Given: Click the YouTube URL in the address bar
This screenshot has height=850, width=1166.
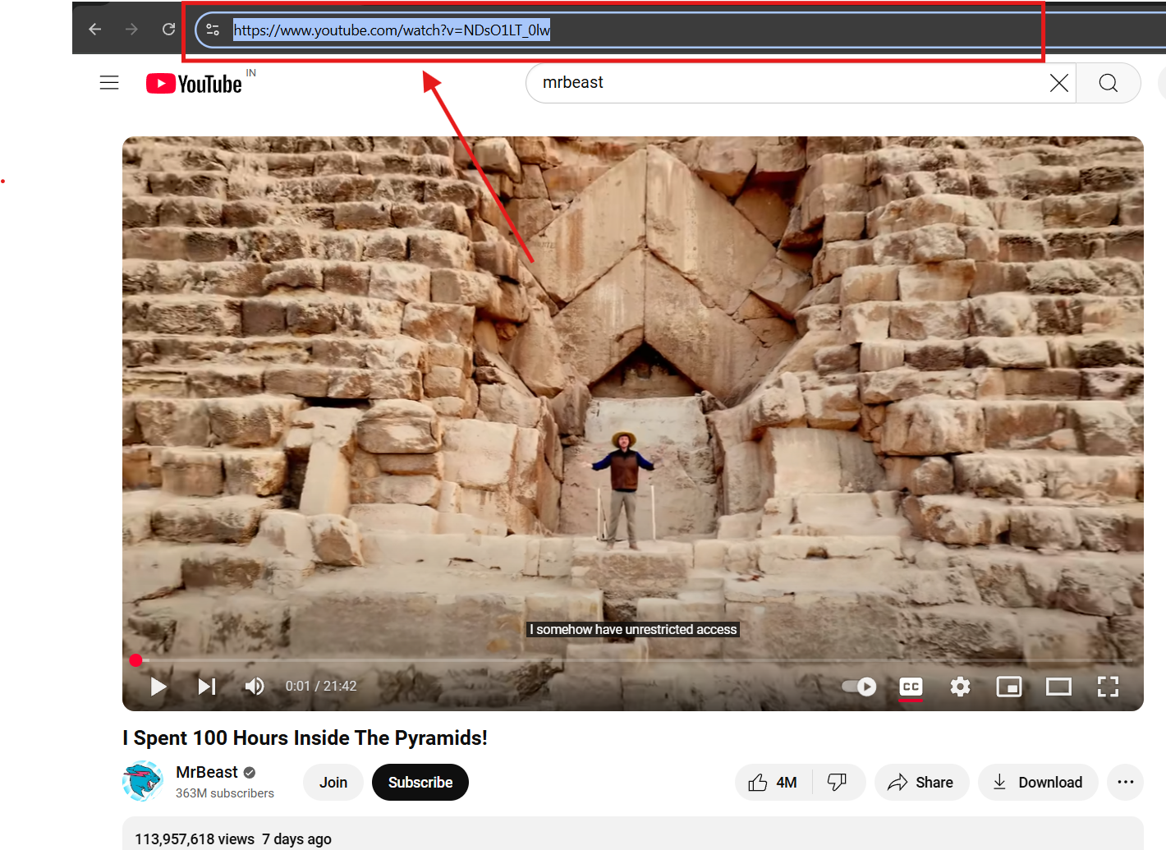Looking at the screenshot, I should pos(392,30).
